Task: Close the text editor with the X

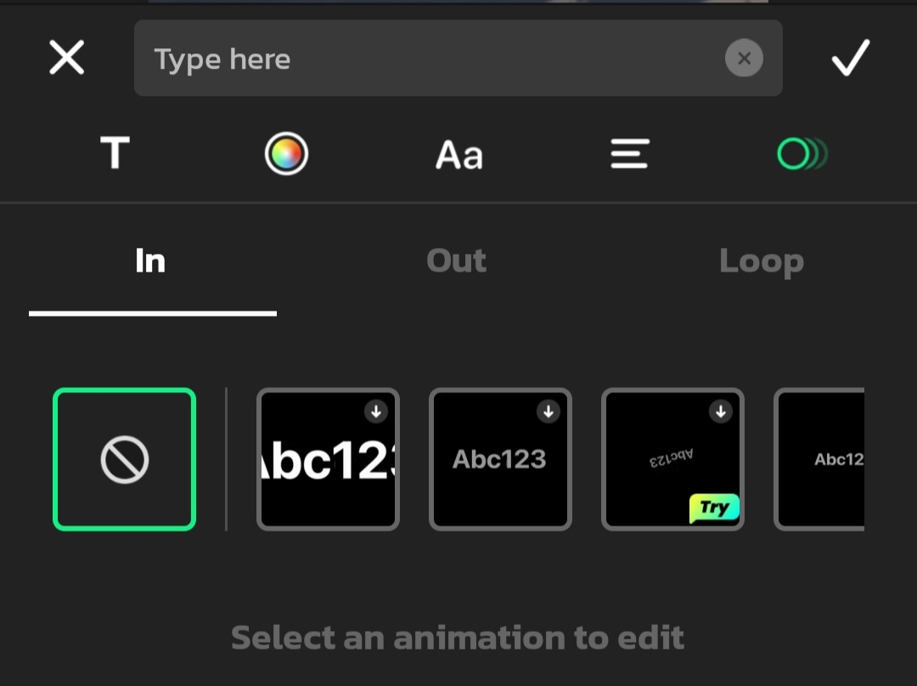Action: click(x=66, y=58)
